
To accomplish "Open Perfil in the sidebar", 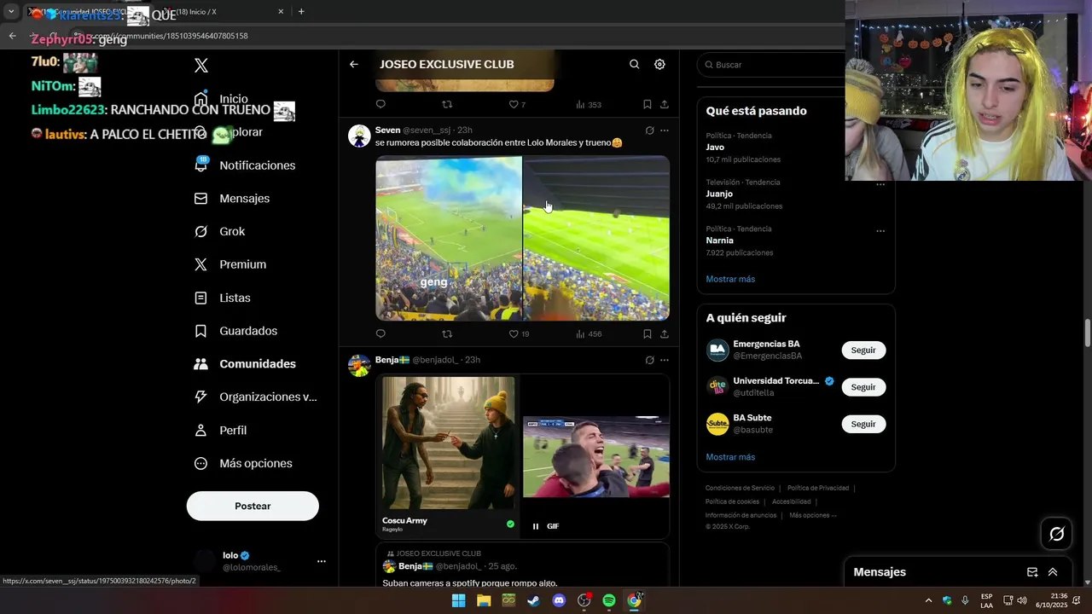I will pyautogui.click(x=220, y=430).
